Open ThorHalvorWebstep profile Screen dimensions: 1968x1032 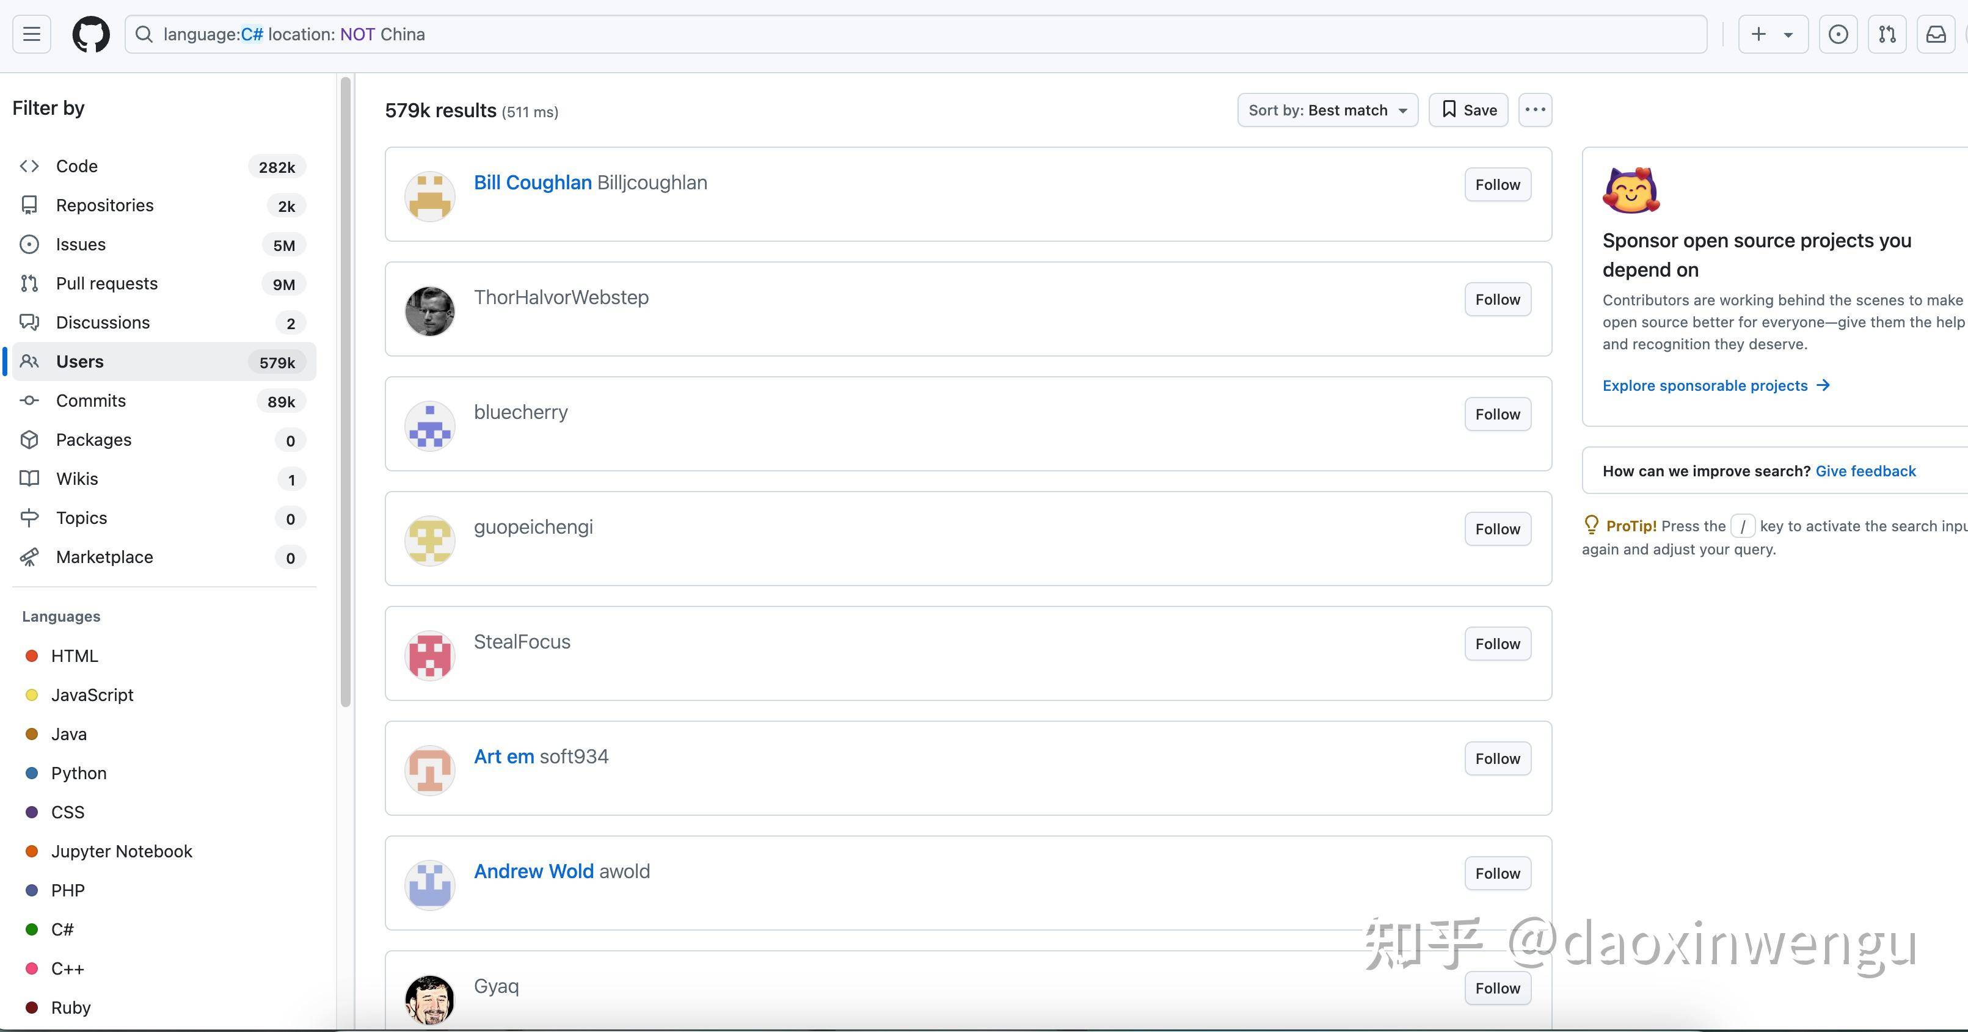pyautogui.click(x=561, y=297)
